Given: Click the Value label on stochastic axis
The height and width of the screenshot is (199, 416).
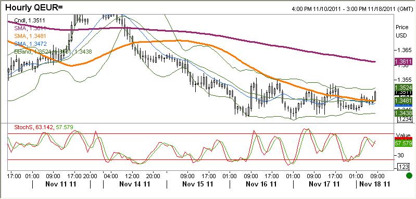Looking at the screenshot, I should pos(403,135).
